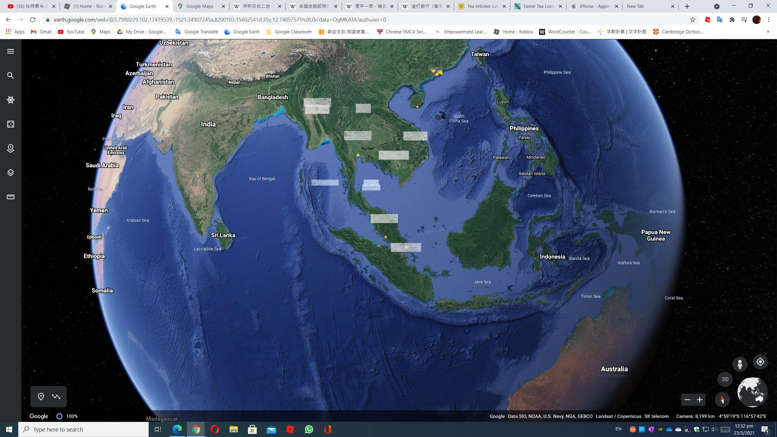Open Projects pin icon in sidebar
The image size is (777, 437).
[x=11, y=148]
